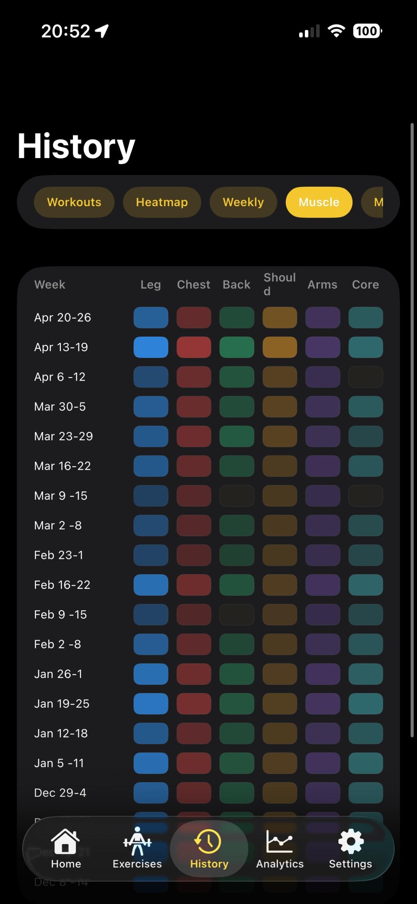Viewport: 417px width, 904px height.
Task: Tap the cellular signal bars
Action: click(309, 31)
